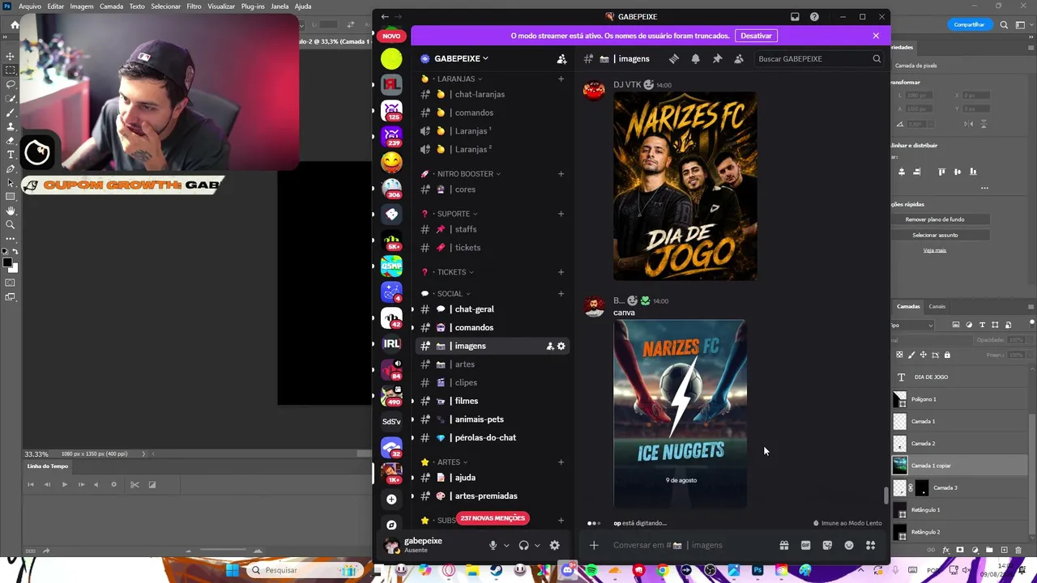This screenshot has height=583, width=1037.
Task: Open Discord inbox icon in title bar
Action: (x=795, y=16)
